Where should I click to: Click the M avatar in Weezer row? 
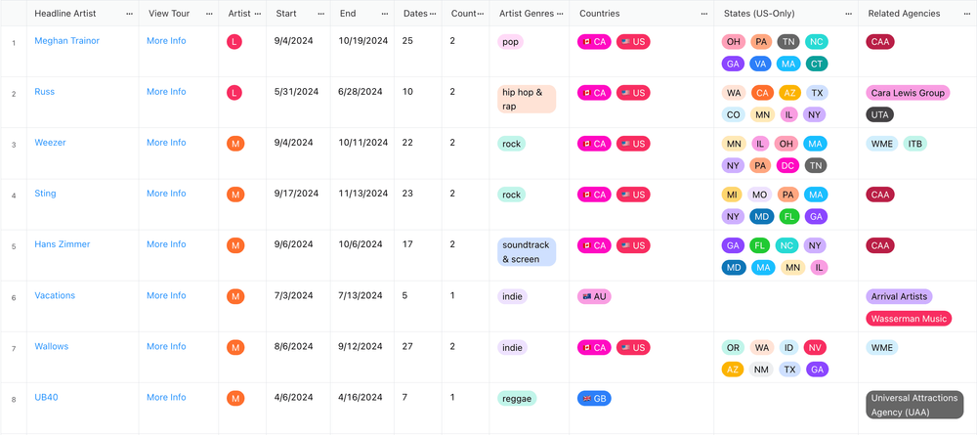[234, 144]
